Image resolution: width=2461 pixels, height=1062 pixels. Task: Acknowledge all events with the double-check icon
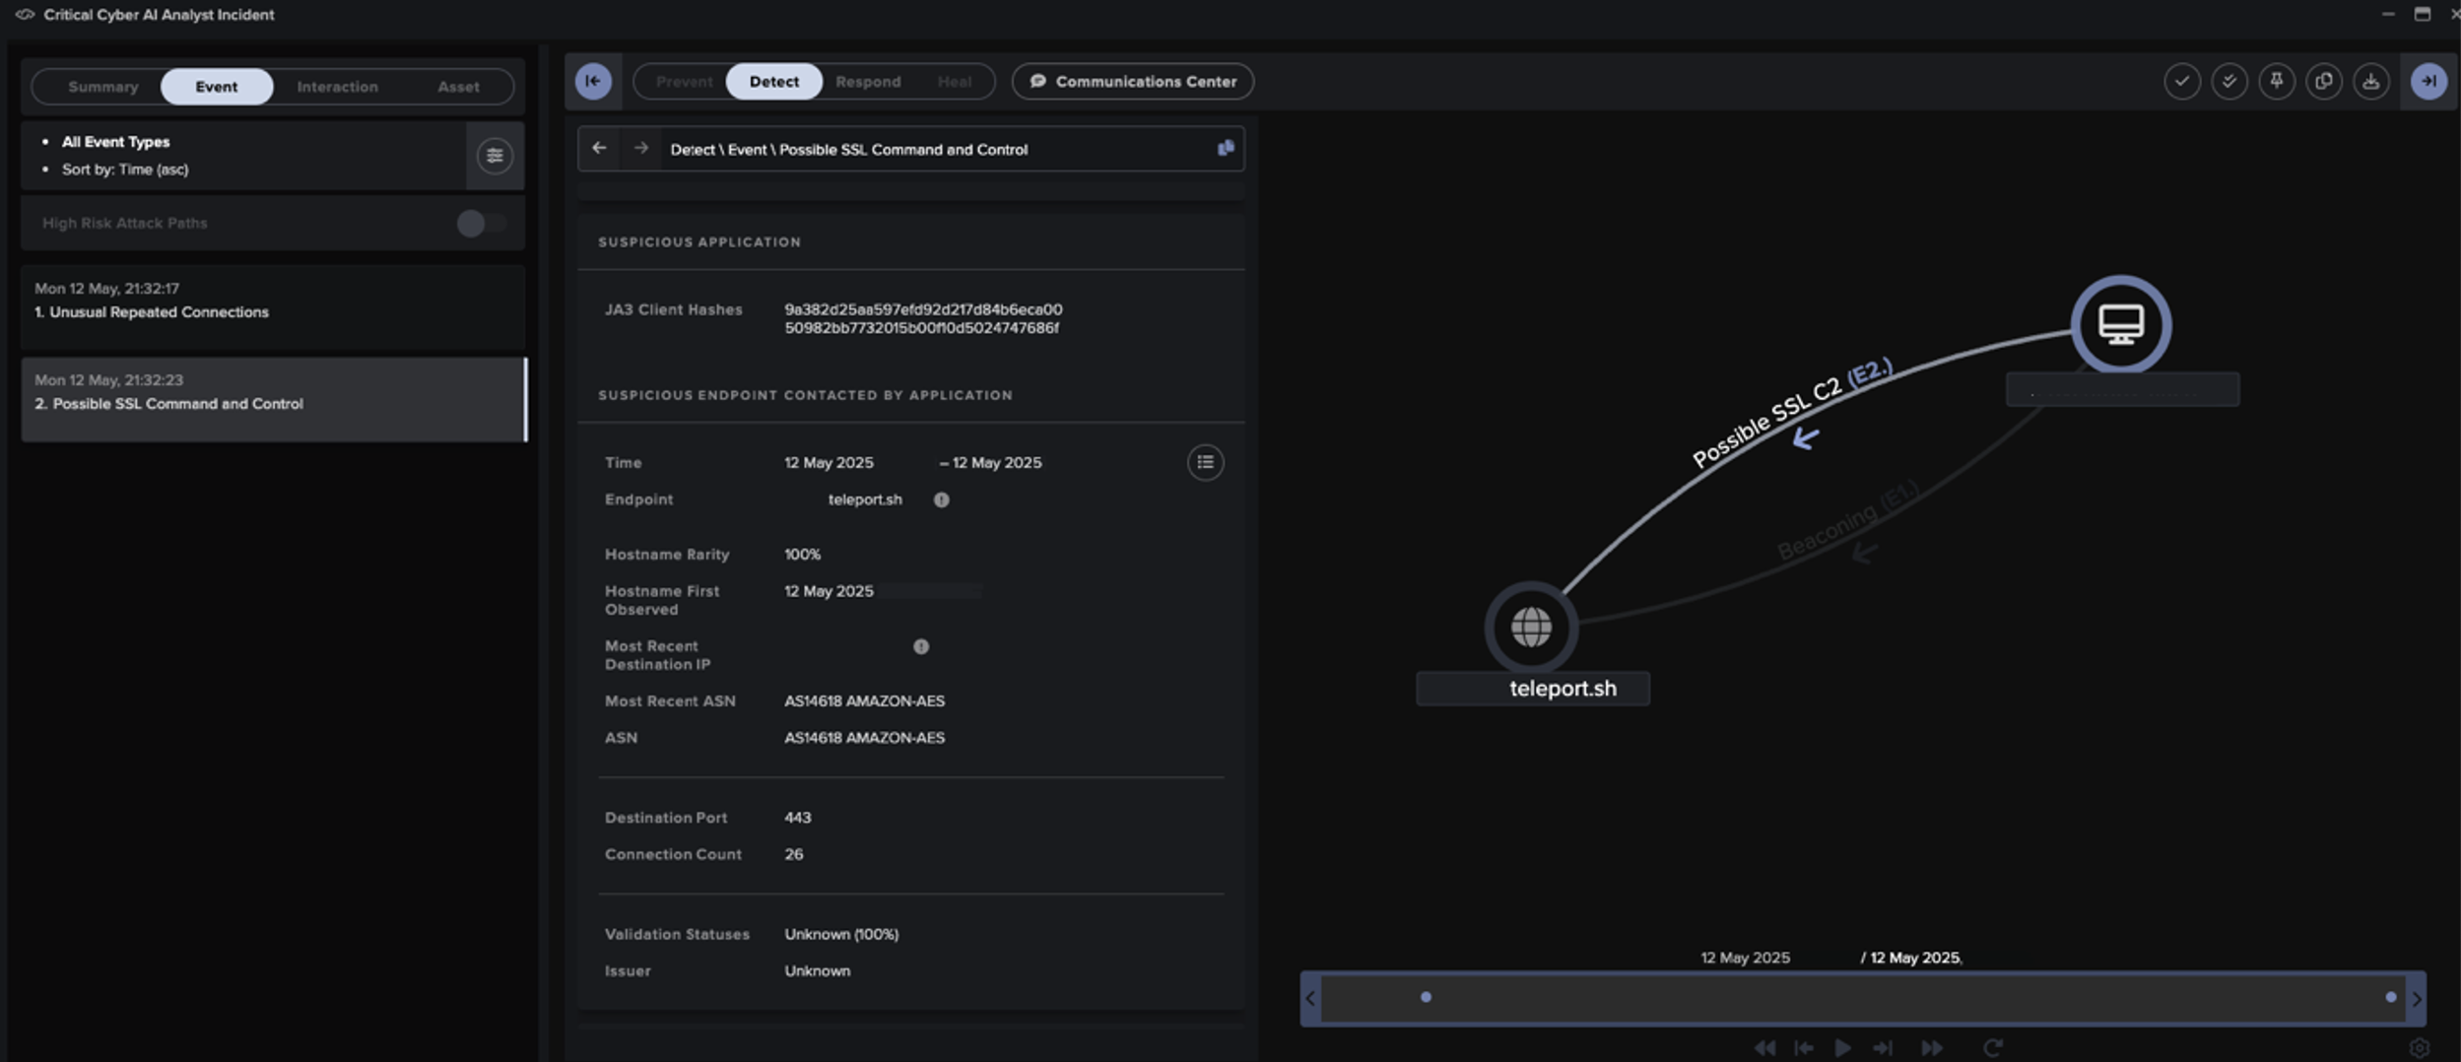click(2228, 81)
